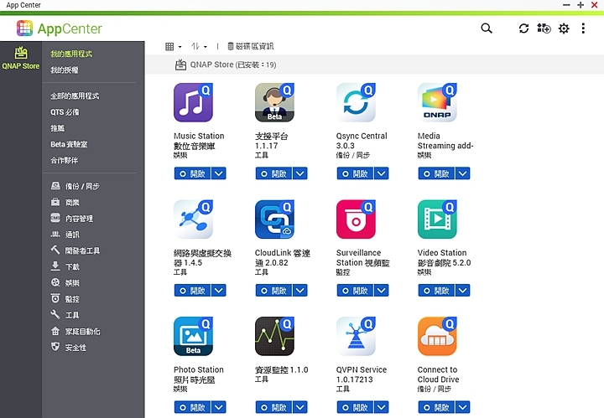Click the Media Streaming add-on icon
604x418 pixels.
[x=437, y=103]
